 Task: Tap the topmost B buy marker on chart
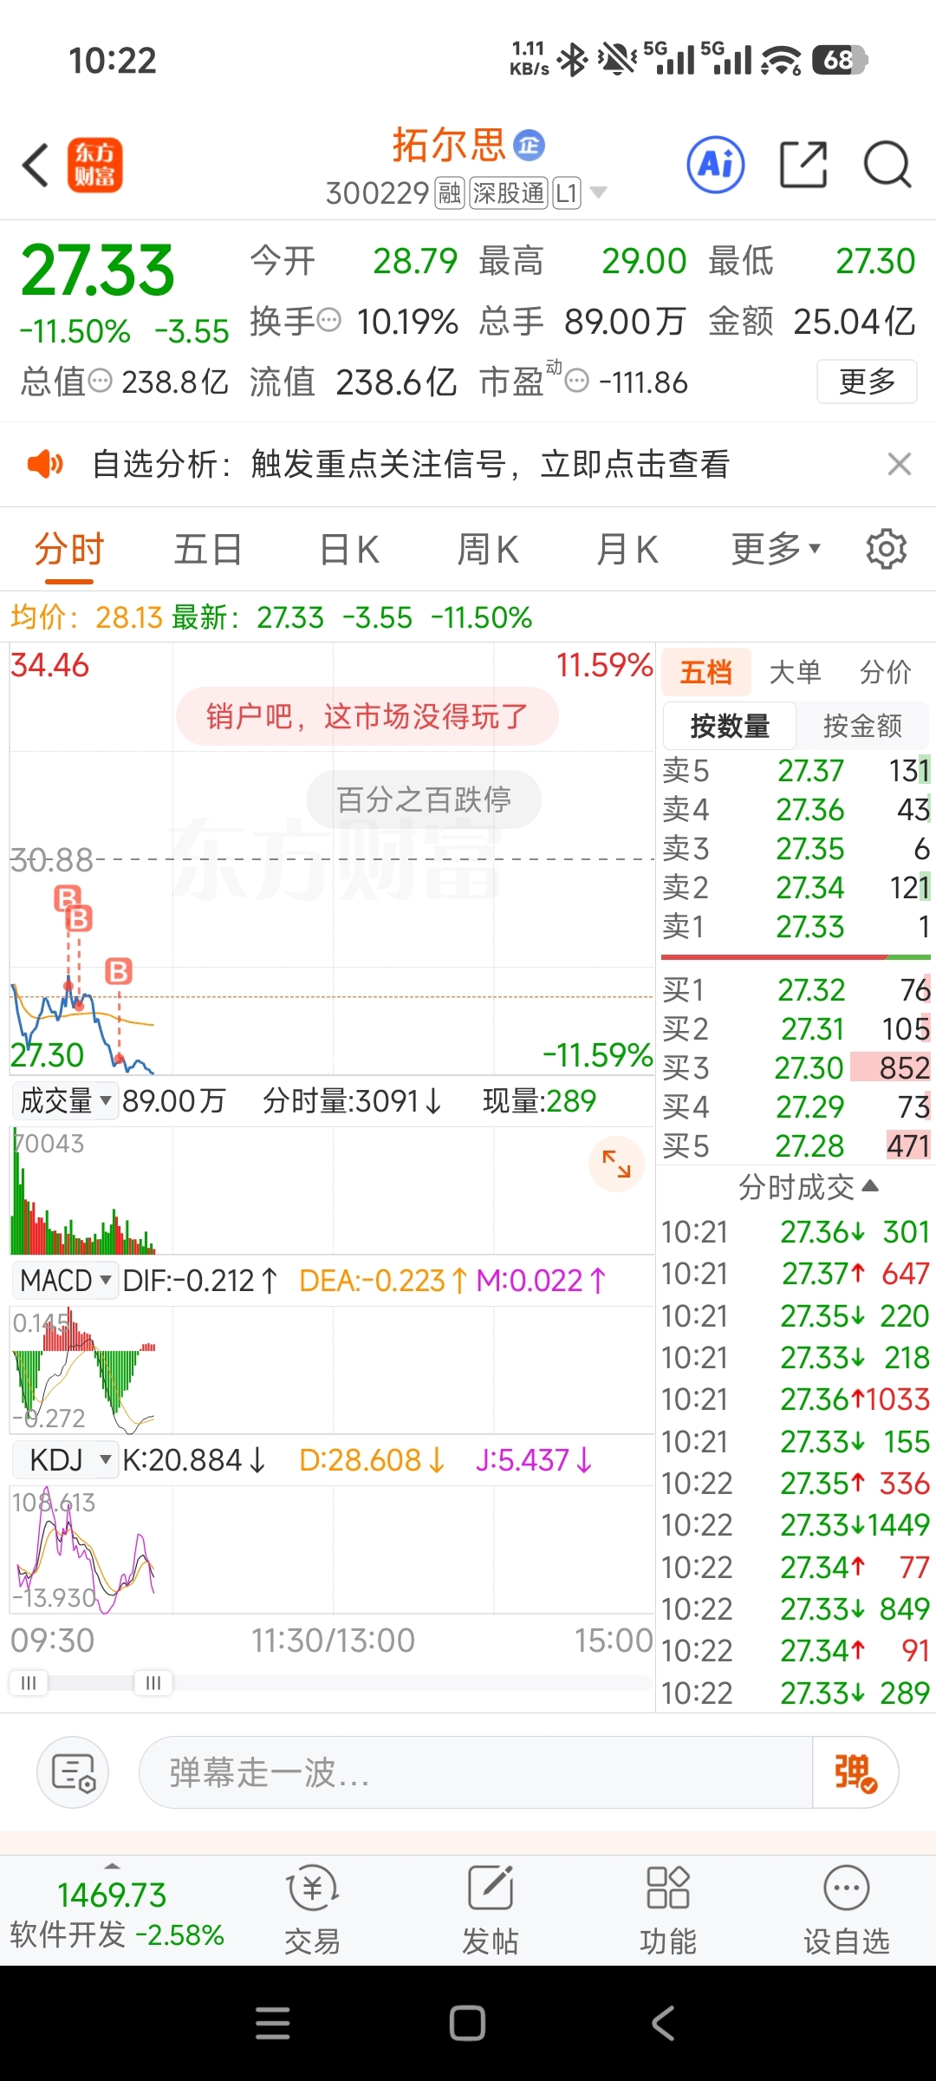tap(67, 897)
